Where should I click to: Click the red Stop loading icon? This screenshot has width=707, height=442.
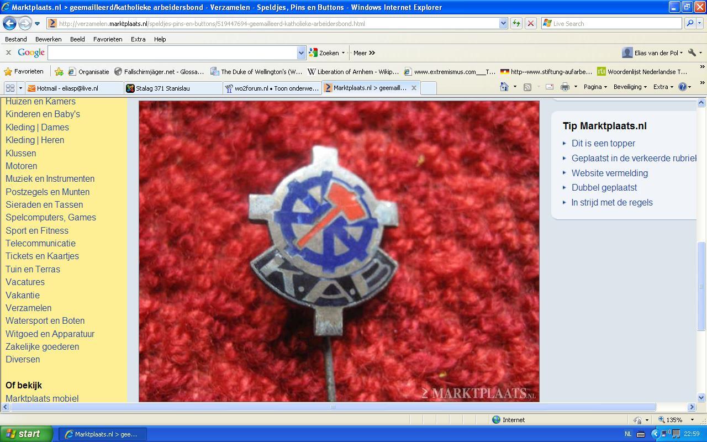(x=530, y=24)
